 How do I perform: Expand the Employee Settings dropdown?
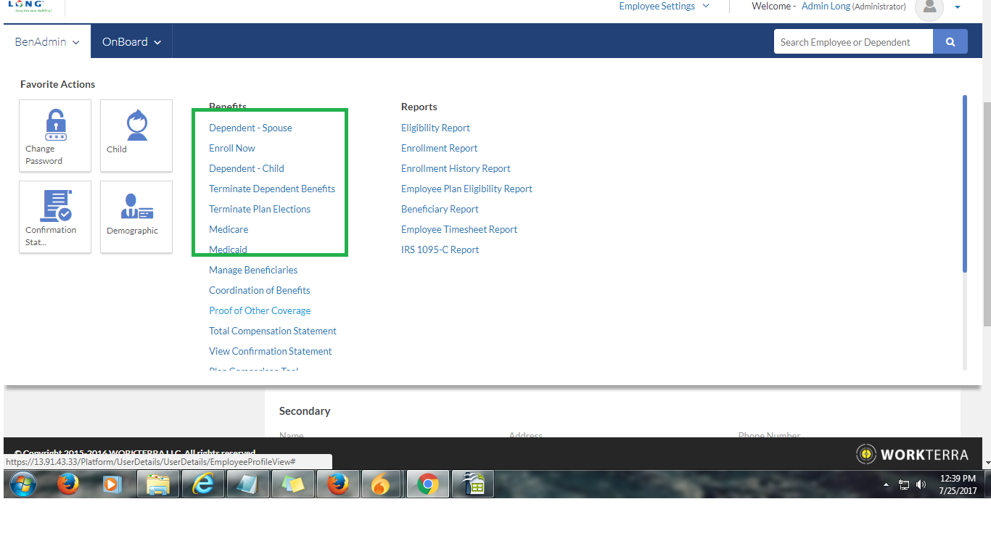pos(663,7)
